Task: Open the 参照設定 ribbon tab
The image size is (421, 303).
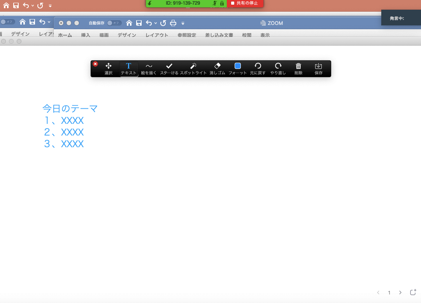Action: coord(187,35)
